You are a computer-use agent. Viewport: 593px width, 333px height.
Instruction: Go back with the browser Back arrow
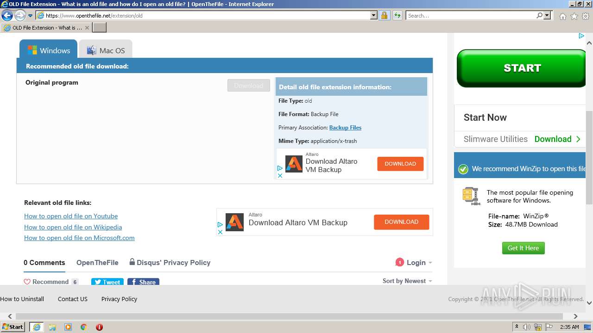7,16
